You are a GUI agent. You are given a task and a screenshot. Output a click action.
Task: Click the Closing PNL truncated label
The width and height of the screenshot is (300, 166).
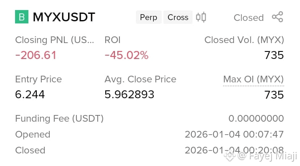(x=55, y=40)
